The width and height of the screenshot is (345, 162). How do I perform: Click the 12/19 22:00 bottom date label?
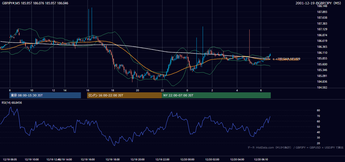click(162, 159)
